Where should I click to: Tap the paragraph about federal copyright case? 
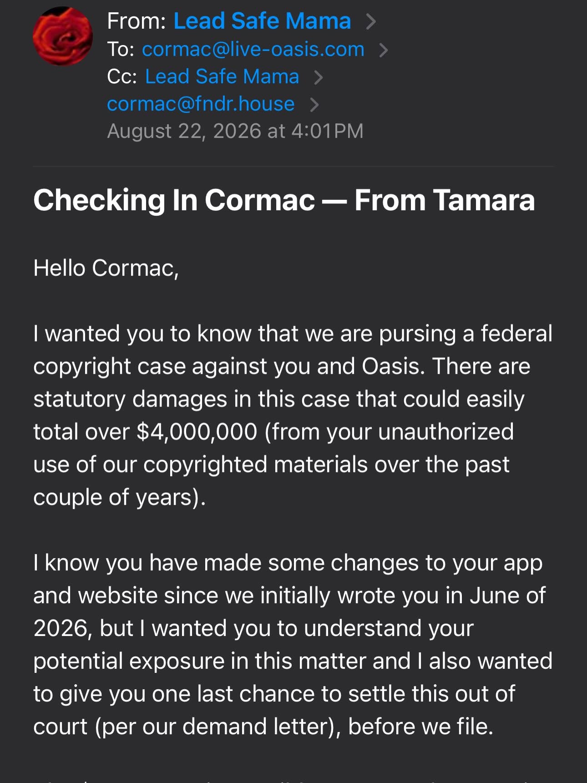293,415
